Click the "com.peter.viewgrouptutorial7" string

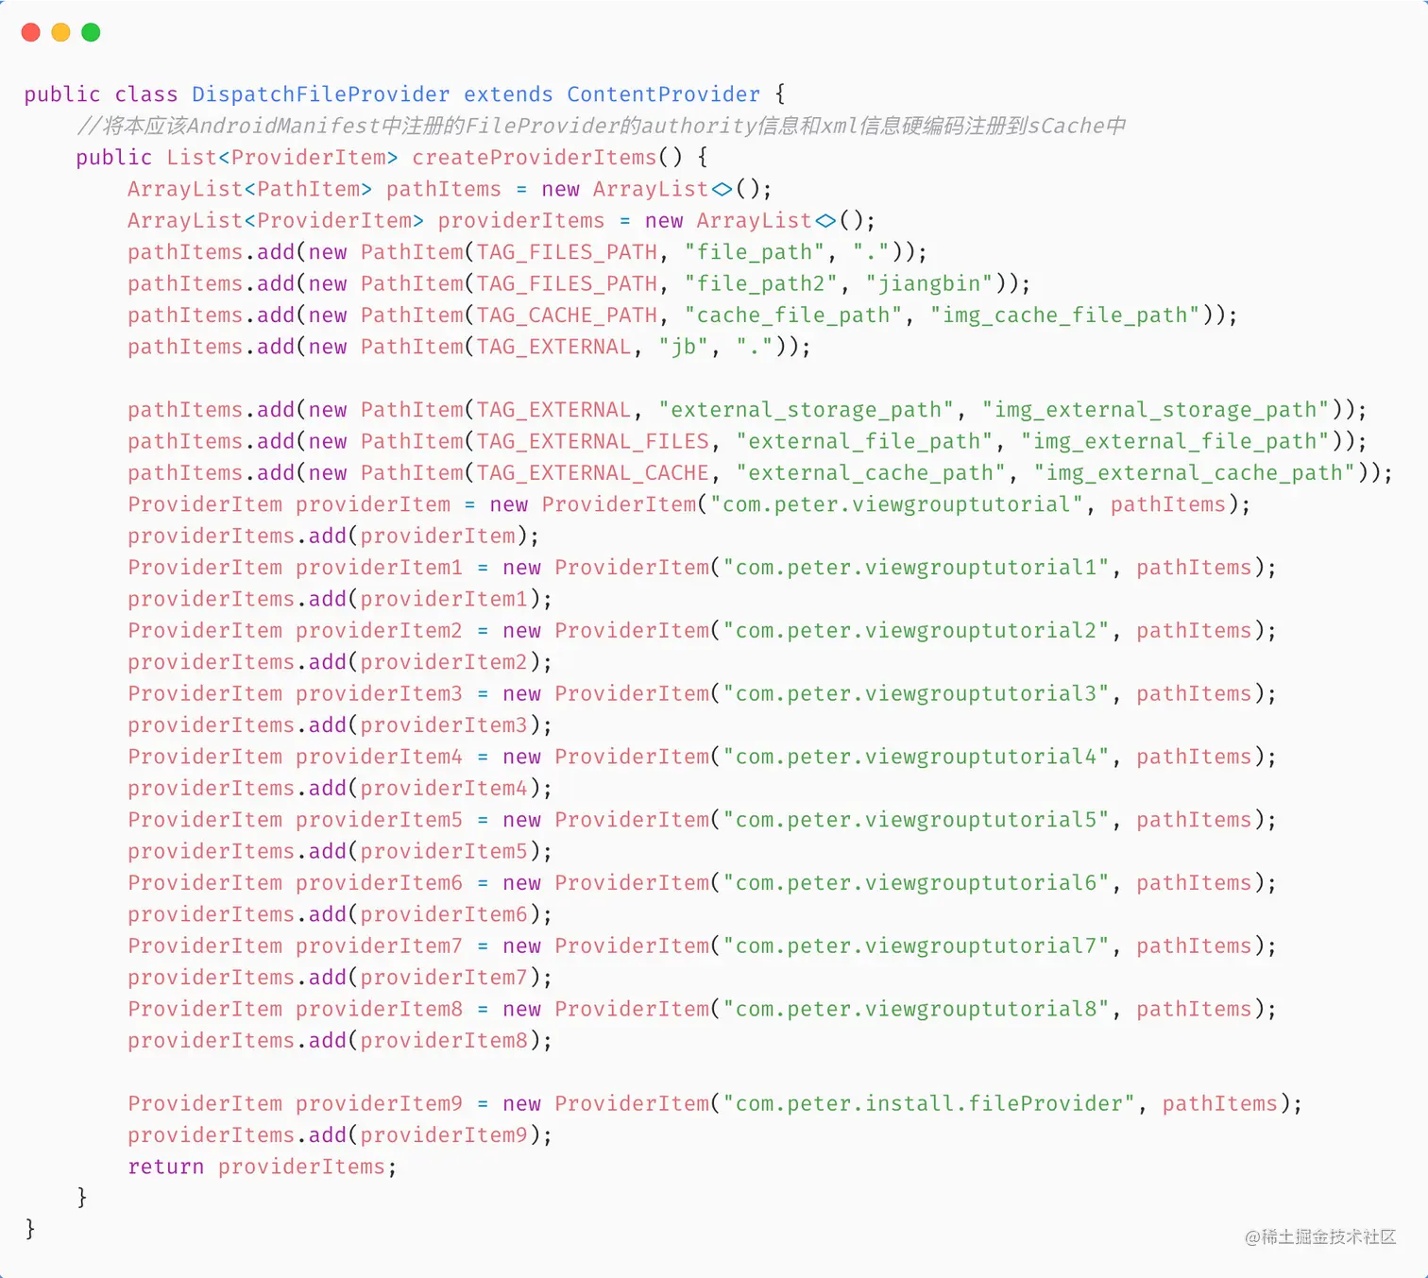(916, 946)
